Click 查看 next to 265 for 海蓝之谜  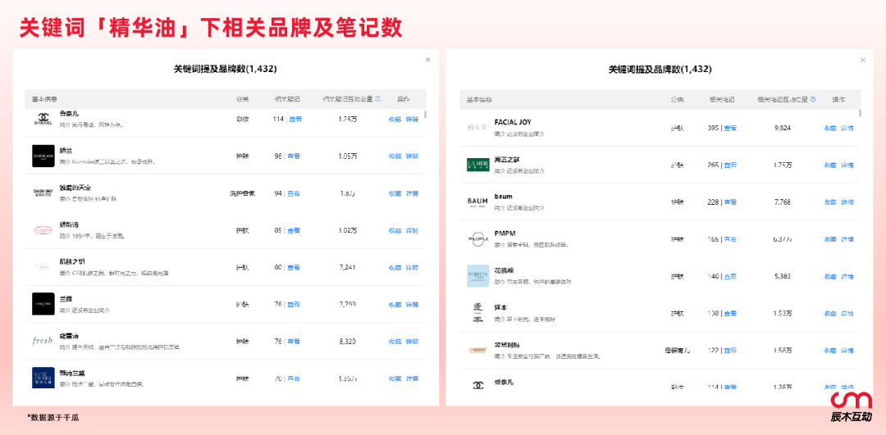point(731,165)
